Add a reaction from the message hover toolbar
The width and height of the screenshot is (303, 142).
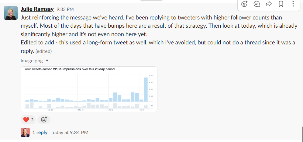point(244,4)
